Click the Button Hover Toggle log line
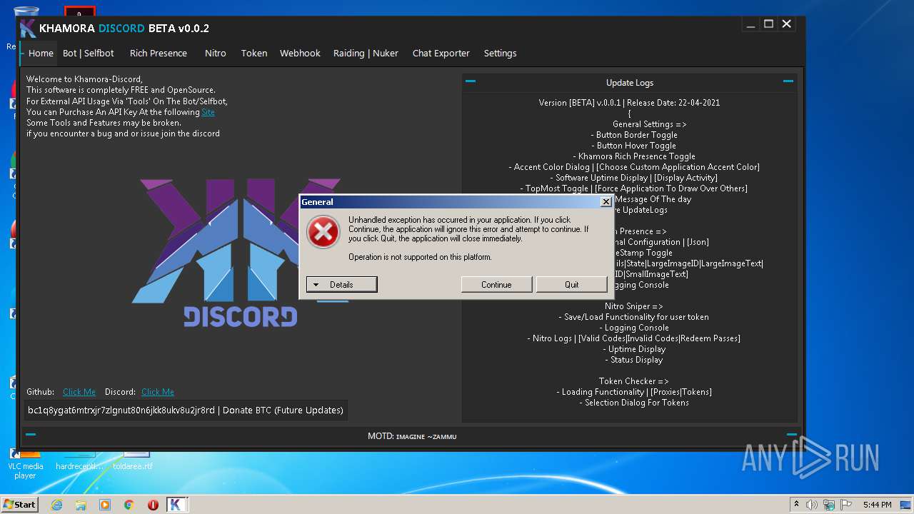Image resolution: width=914 pixels, height=514 pixels. (633, 146)
